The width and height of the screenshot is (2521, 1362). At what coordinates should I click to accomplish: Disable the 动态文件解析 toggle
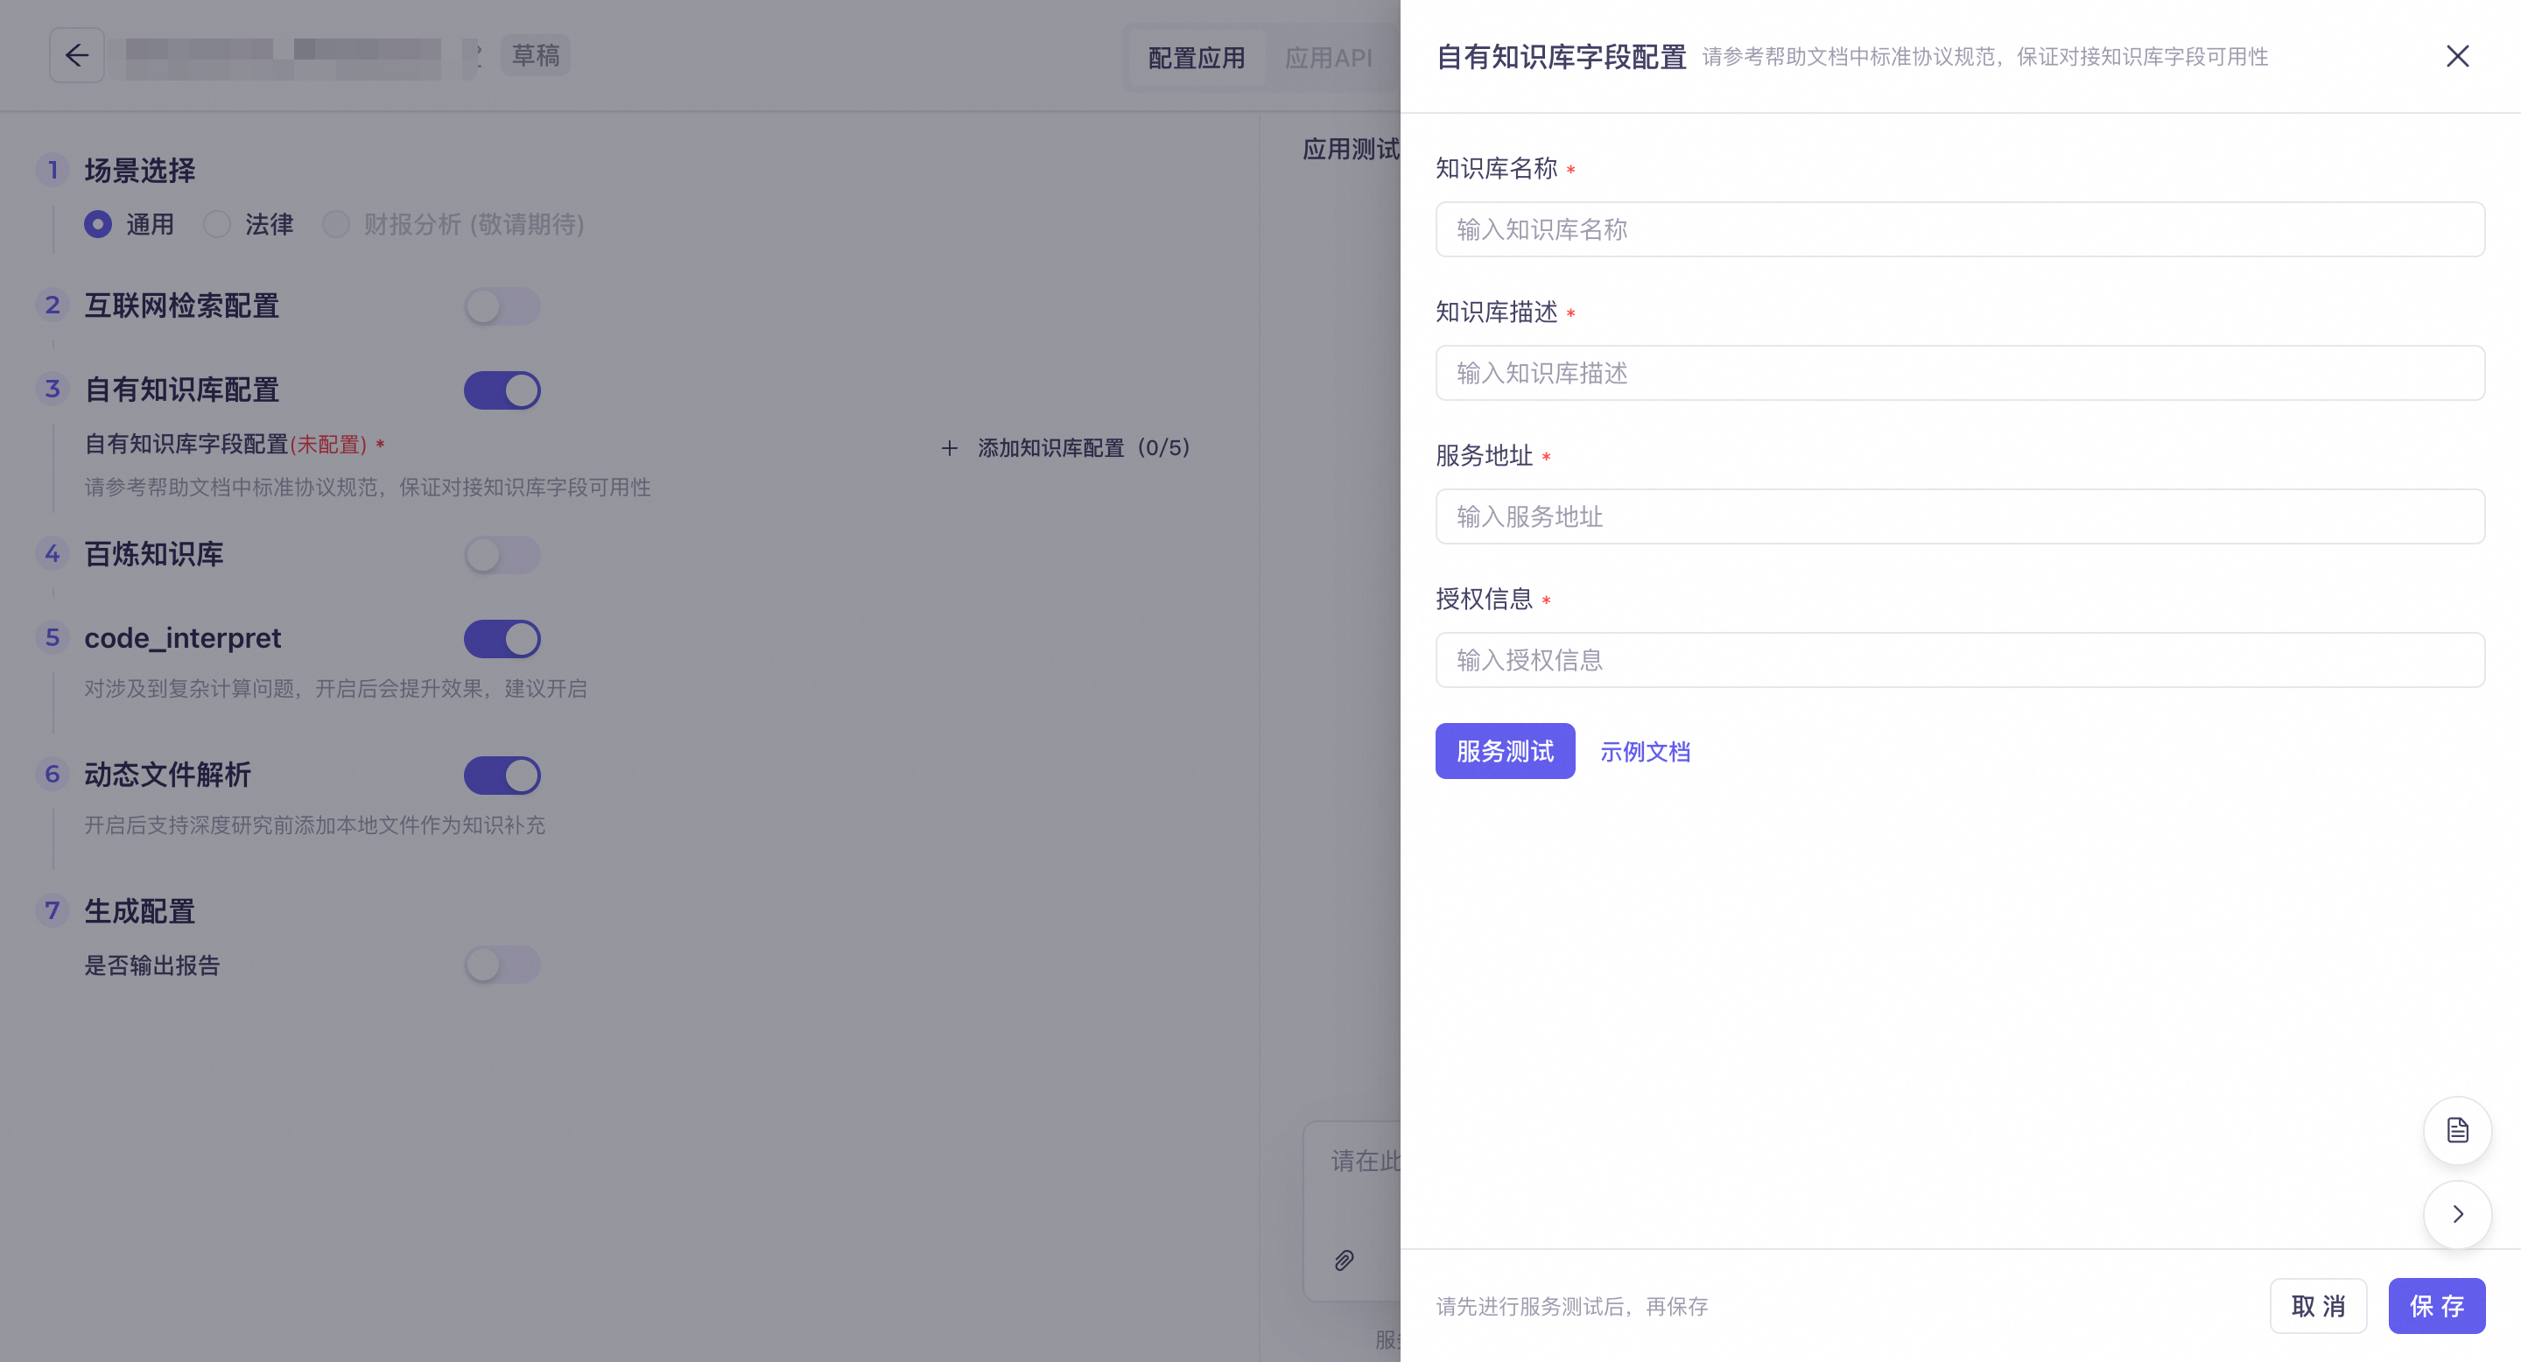(x=502, y=775)
